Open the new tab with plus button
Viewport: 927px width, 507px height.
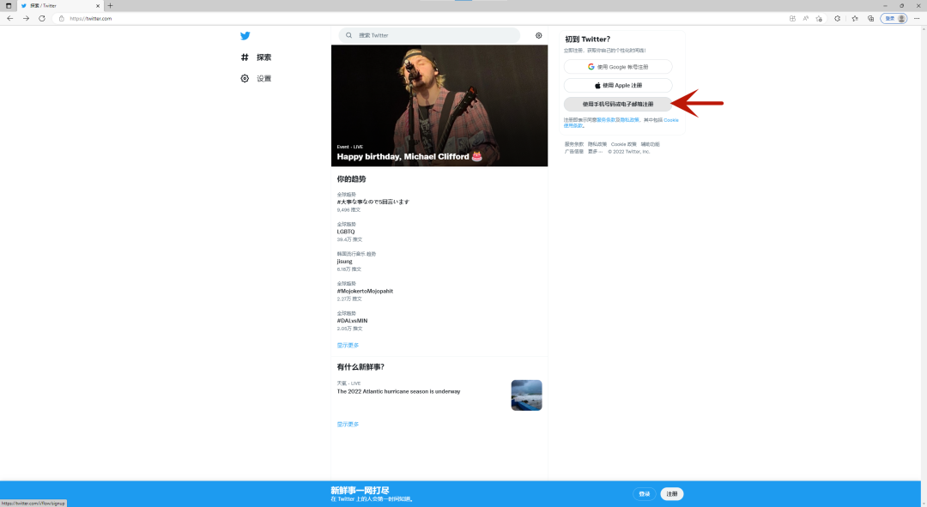pos(110,5)
